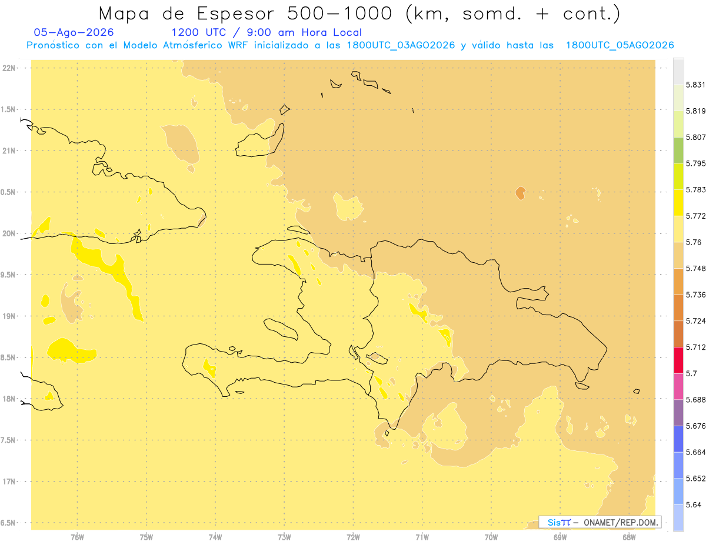
Task: Click the green swatch between 5.795 and 5.807
Action: coord(678,150)
